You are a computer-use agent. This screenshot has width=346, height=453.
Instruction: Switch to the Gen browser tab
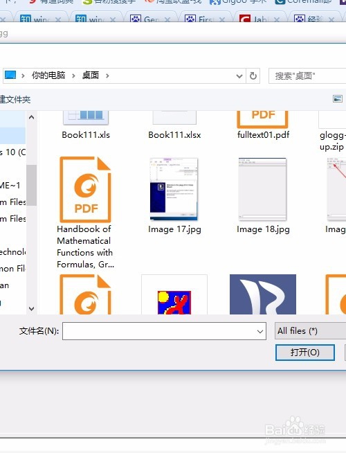(x=151, y=19)
